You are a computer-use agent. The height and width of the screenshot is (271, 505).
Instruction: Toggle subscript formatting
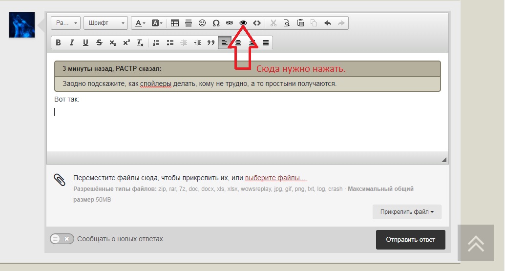[113, 42]
